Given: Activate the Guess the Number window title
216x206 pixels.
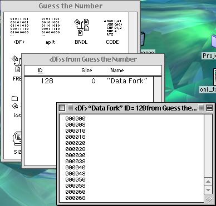Looking at the screenshot, I should pyautogui.click(x=71, y=6).
